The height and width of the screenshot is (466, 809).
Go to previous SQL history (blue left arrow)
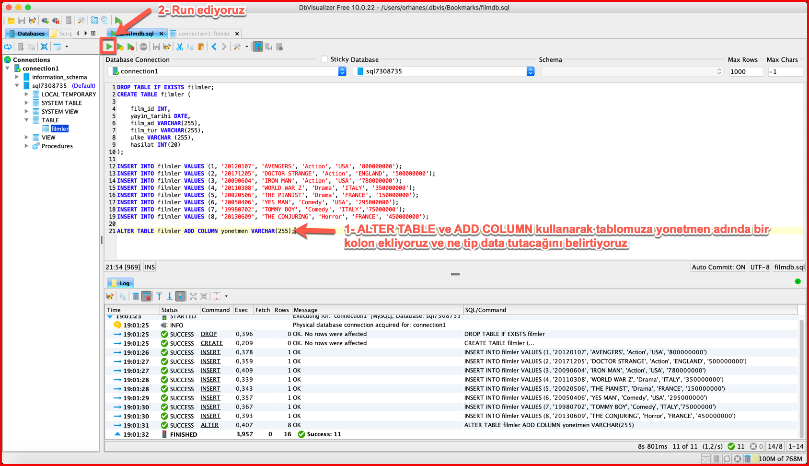coord(214,47)
